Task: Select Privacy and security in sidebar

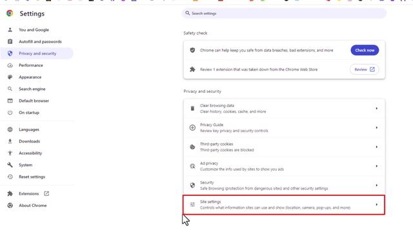Action: tap(37, 53)
